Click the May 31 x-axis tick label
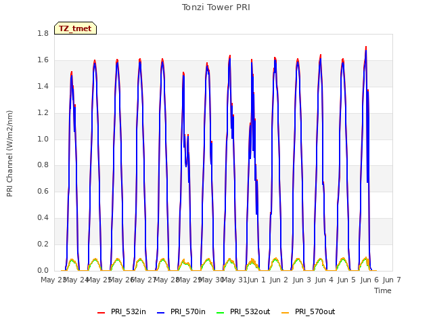 tap(235, 280)
